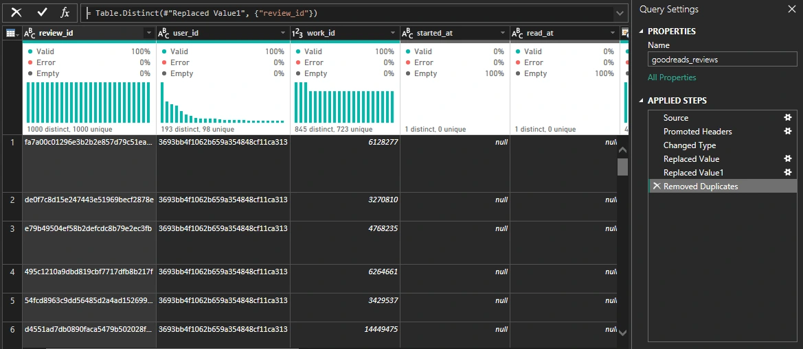The height and width of the screenshot is (349, 803).
Task: Delete Removed Duplicates step via X
Action: 657,186
